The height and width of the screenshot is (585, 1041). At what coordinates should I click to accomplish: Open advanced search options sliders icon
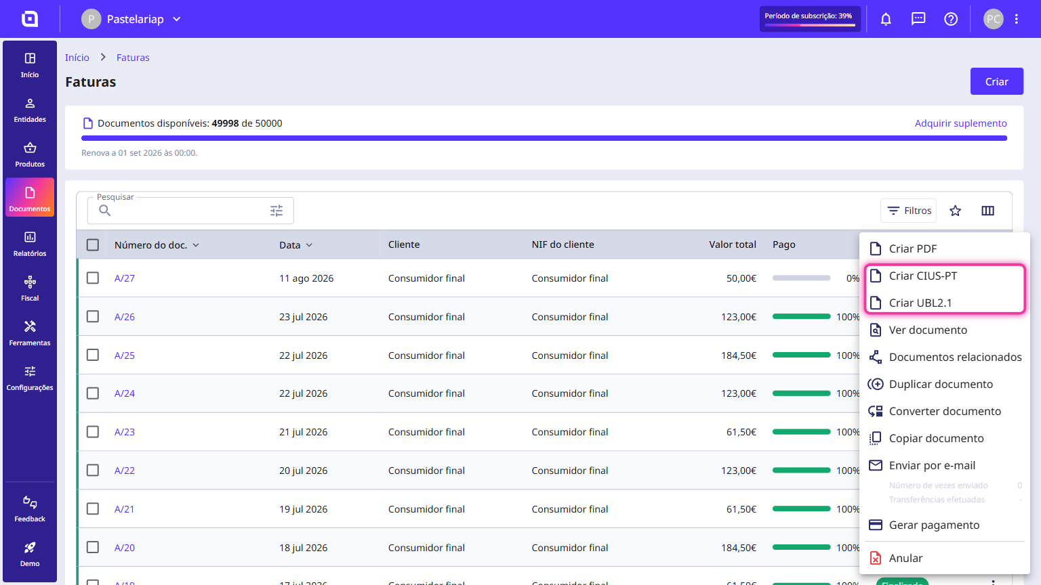tap(277, 211)
